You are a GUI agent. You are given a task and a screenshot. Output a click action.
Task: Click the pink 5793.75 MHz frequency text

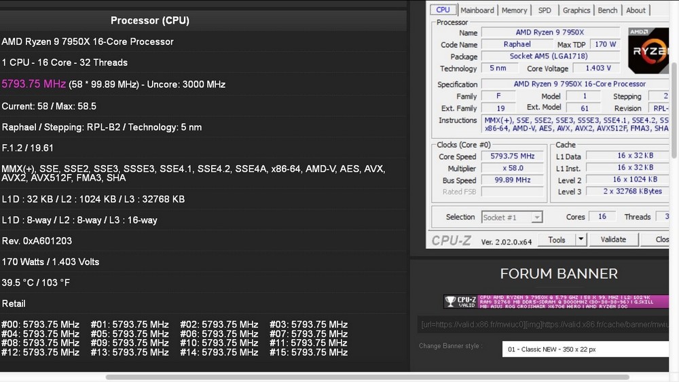click(x=34, y=84)
